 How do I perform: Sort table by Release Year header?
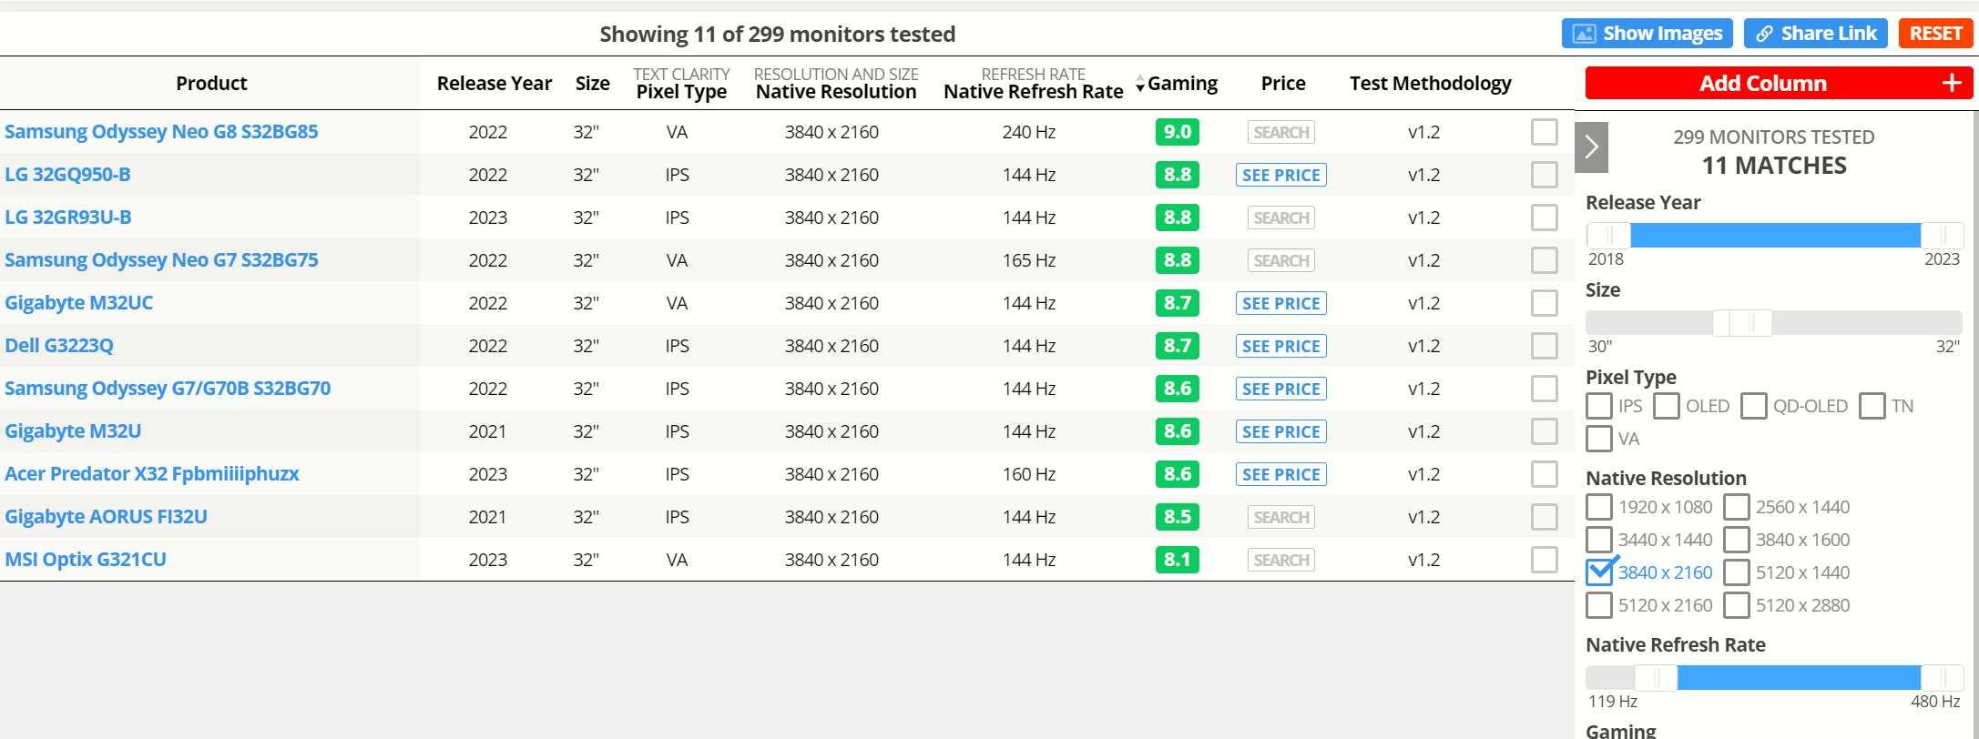[495, 84]
